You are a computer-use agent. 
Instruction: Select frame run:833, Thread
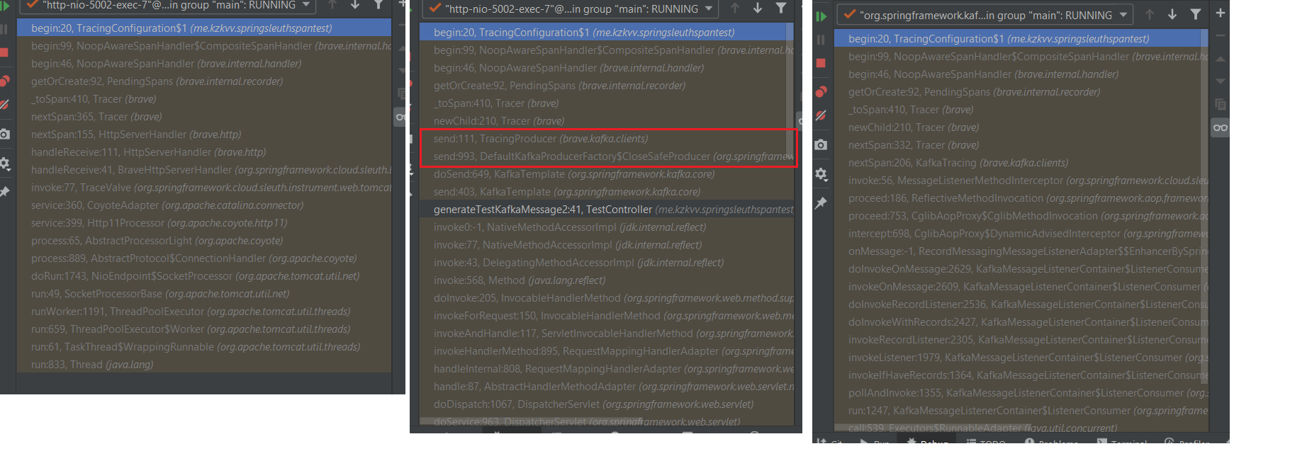coord(204,365)
